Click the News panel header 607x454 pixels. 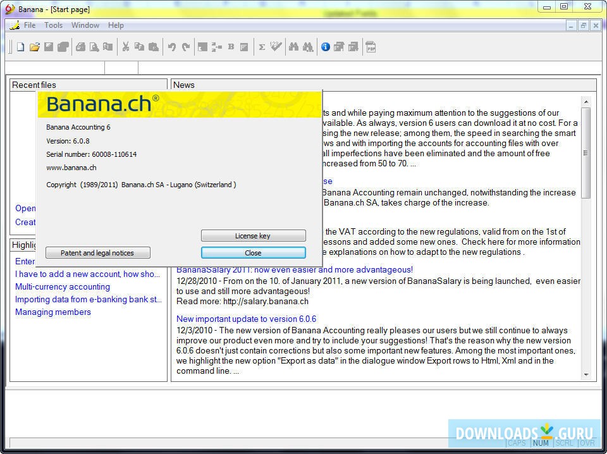point(383,85)
